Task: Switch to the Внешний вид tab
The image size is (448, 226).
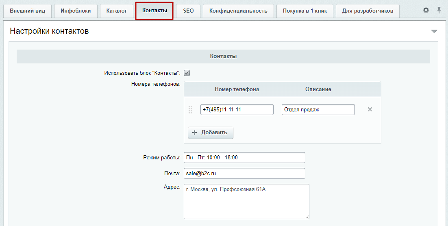Action: tap(27, 11)
